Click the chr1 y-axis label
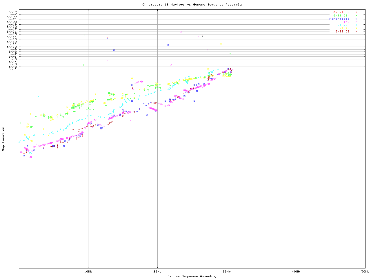 click(13, 69)
